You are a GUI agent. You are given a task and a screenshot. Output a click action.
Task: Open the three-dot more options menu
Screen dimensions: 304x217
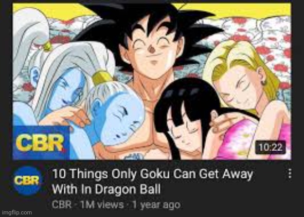(290, 174)
